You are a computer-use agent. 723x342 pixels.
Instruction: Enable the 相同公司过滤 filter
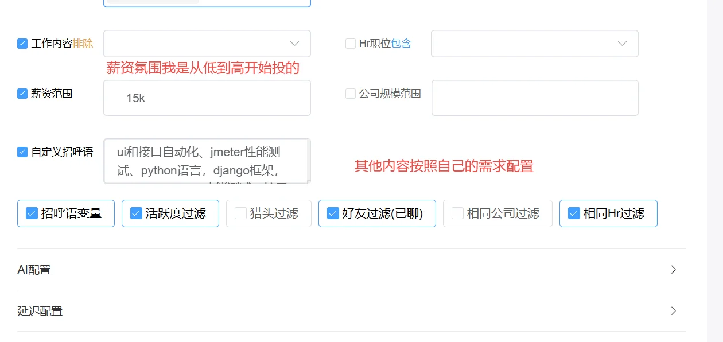pos(457,213)
